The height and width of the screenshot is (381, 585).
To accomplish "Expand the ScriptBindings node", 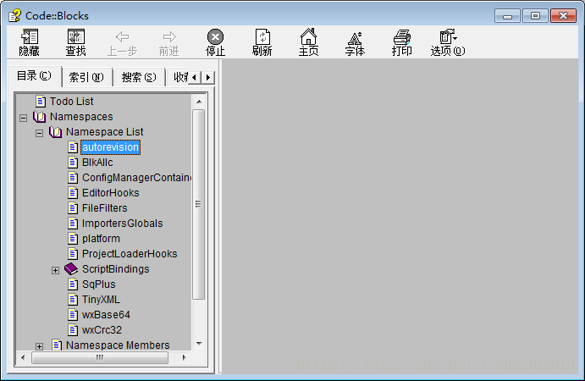I will point(55,270).
